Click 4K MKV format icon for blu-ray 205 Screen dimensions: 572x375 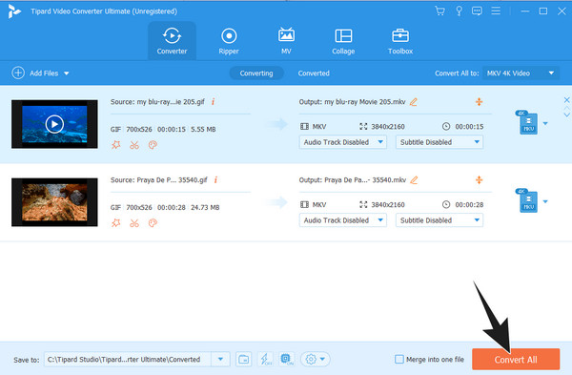[x=527, y=122]
